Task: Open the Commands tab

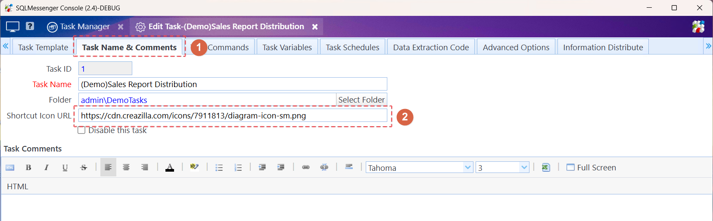Action: (228, 47)
